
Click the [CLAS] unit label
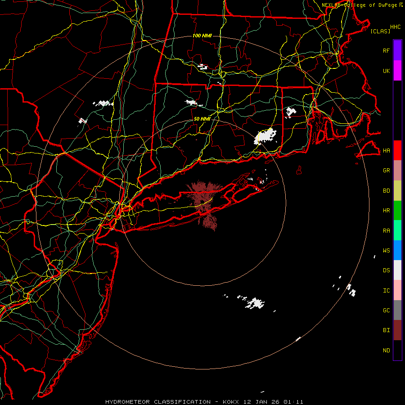pos(380,31)
